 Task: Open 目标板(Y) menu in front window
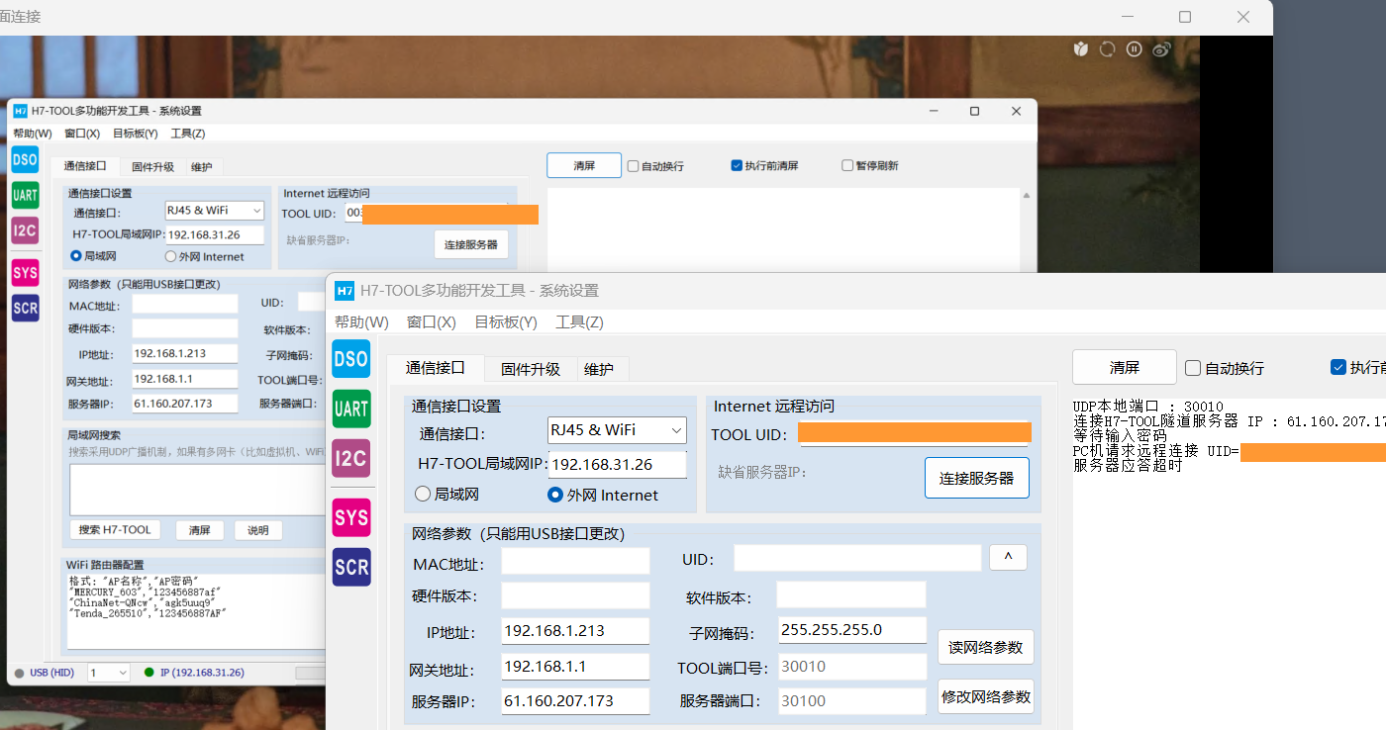click(x=505, y=322)
